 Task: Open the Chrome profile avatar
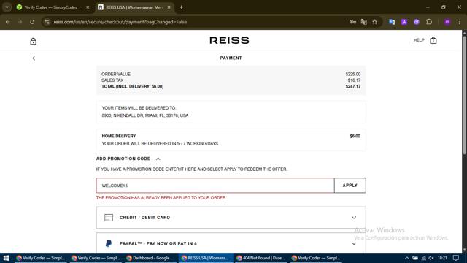[447, 22]
